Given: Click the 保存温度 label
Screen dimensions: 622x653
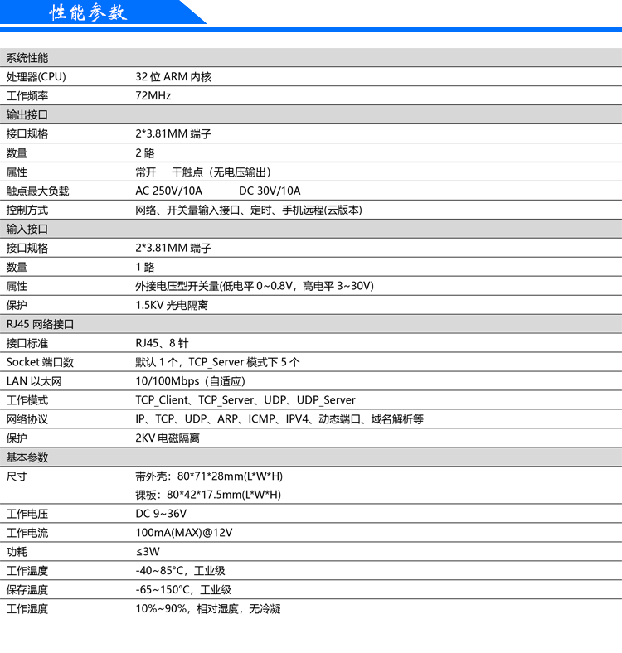Looking at the screenshot, I should coord(27,590).
